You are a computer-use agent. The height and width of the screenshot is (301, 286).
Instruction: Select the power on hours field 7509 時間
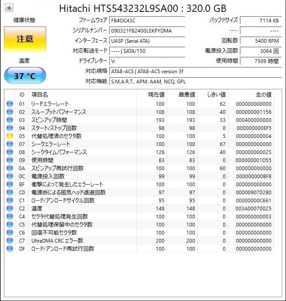click(x=261, y=61)
